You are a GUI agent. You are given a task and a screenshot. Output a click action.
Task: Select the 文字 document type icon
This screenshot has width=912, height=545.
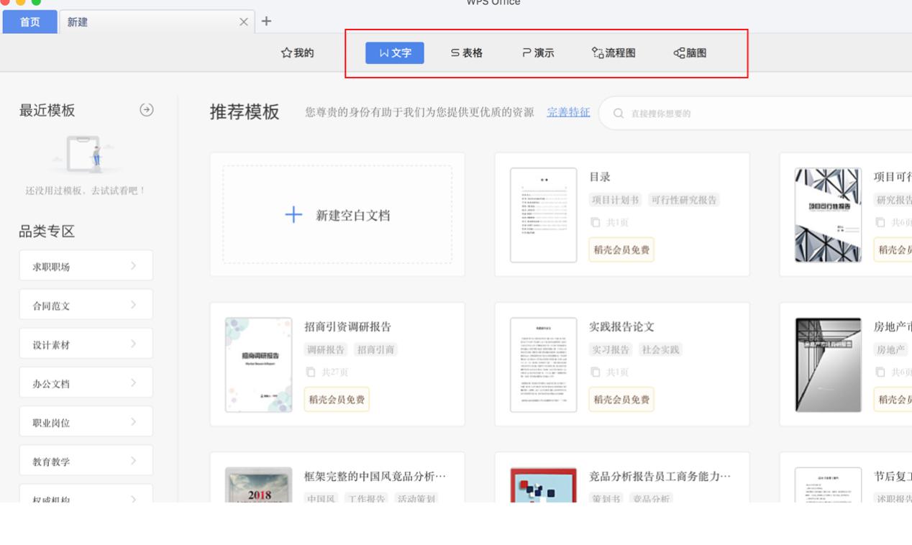coord(395,52)
